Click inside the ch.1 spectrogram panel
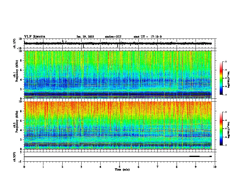242x187 pixels. [118, 75]
